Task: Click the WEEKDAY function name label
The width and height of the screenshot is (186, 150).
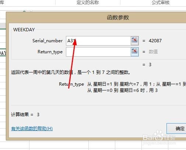Action: tap(24, 30)
